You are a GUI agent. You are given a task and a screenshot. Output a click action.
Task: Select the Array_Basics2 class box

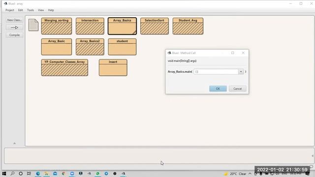(x=90, y=47)
